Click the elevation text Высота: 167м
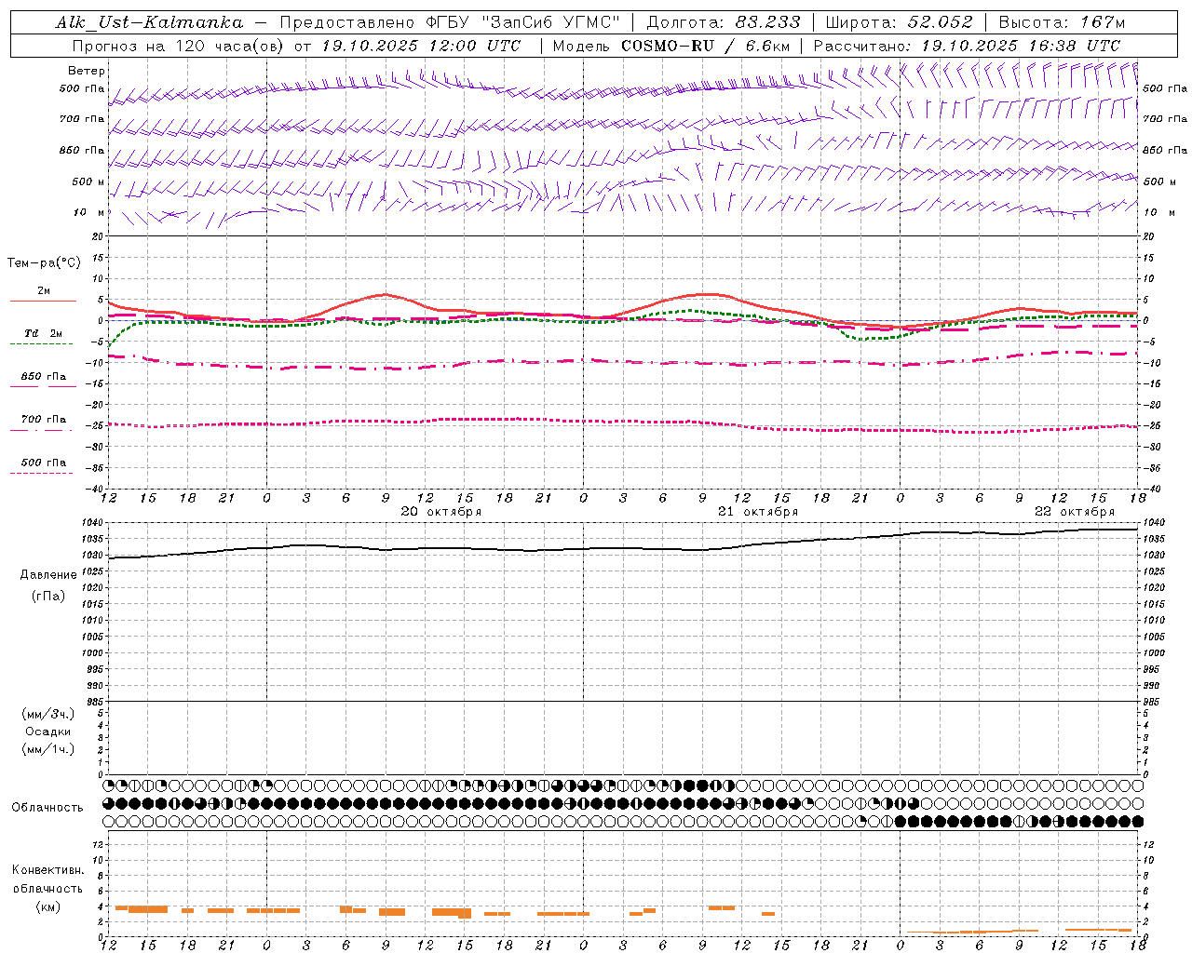 pyautogui.click(x=1062, y=22)
